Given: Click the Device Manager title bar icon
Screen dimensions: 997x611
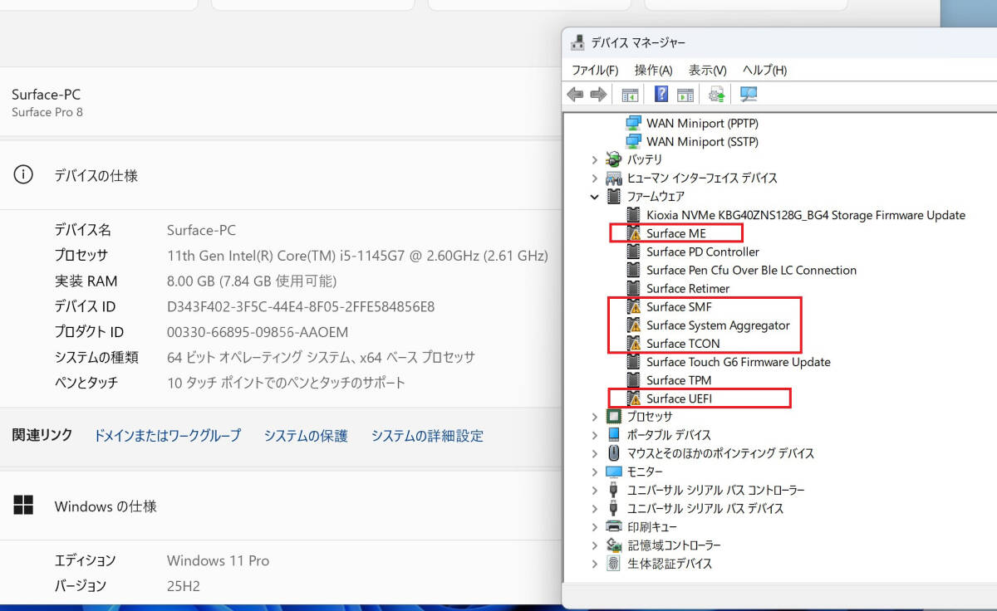Looking at the screenshot, I should pos(577,42).
